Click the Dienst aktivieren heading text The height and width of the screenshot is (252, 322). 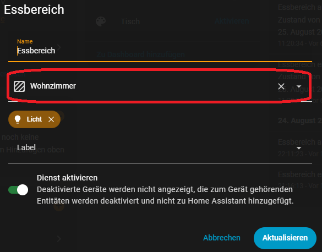point(67,178)
